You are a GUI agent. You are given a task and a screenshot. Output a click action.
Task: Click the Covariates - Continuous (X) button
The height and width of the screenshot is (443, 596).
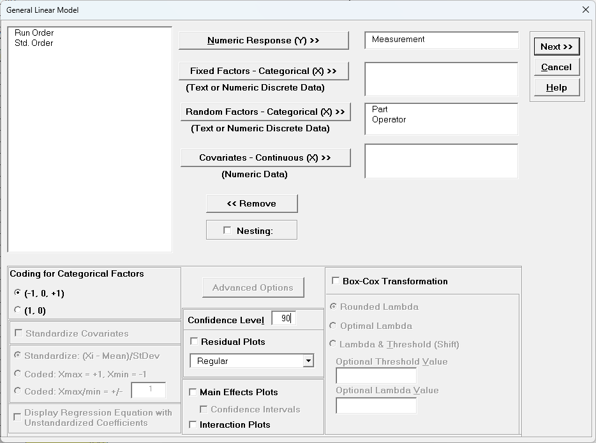(x=264, y=157)
